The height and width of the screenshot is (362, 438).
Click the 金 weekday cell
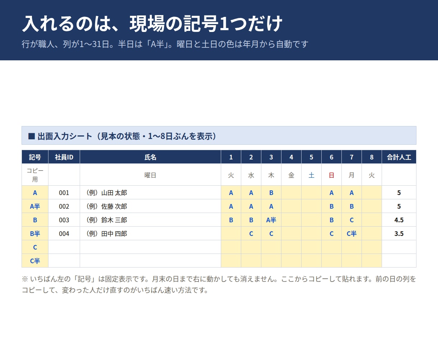pos(291,175)
